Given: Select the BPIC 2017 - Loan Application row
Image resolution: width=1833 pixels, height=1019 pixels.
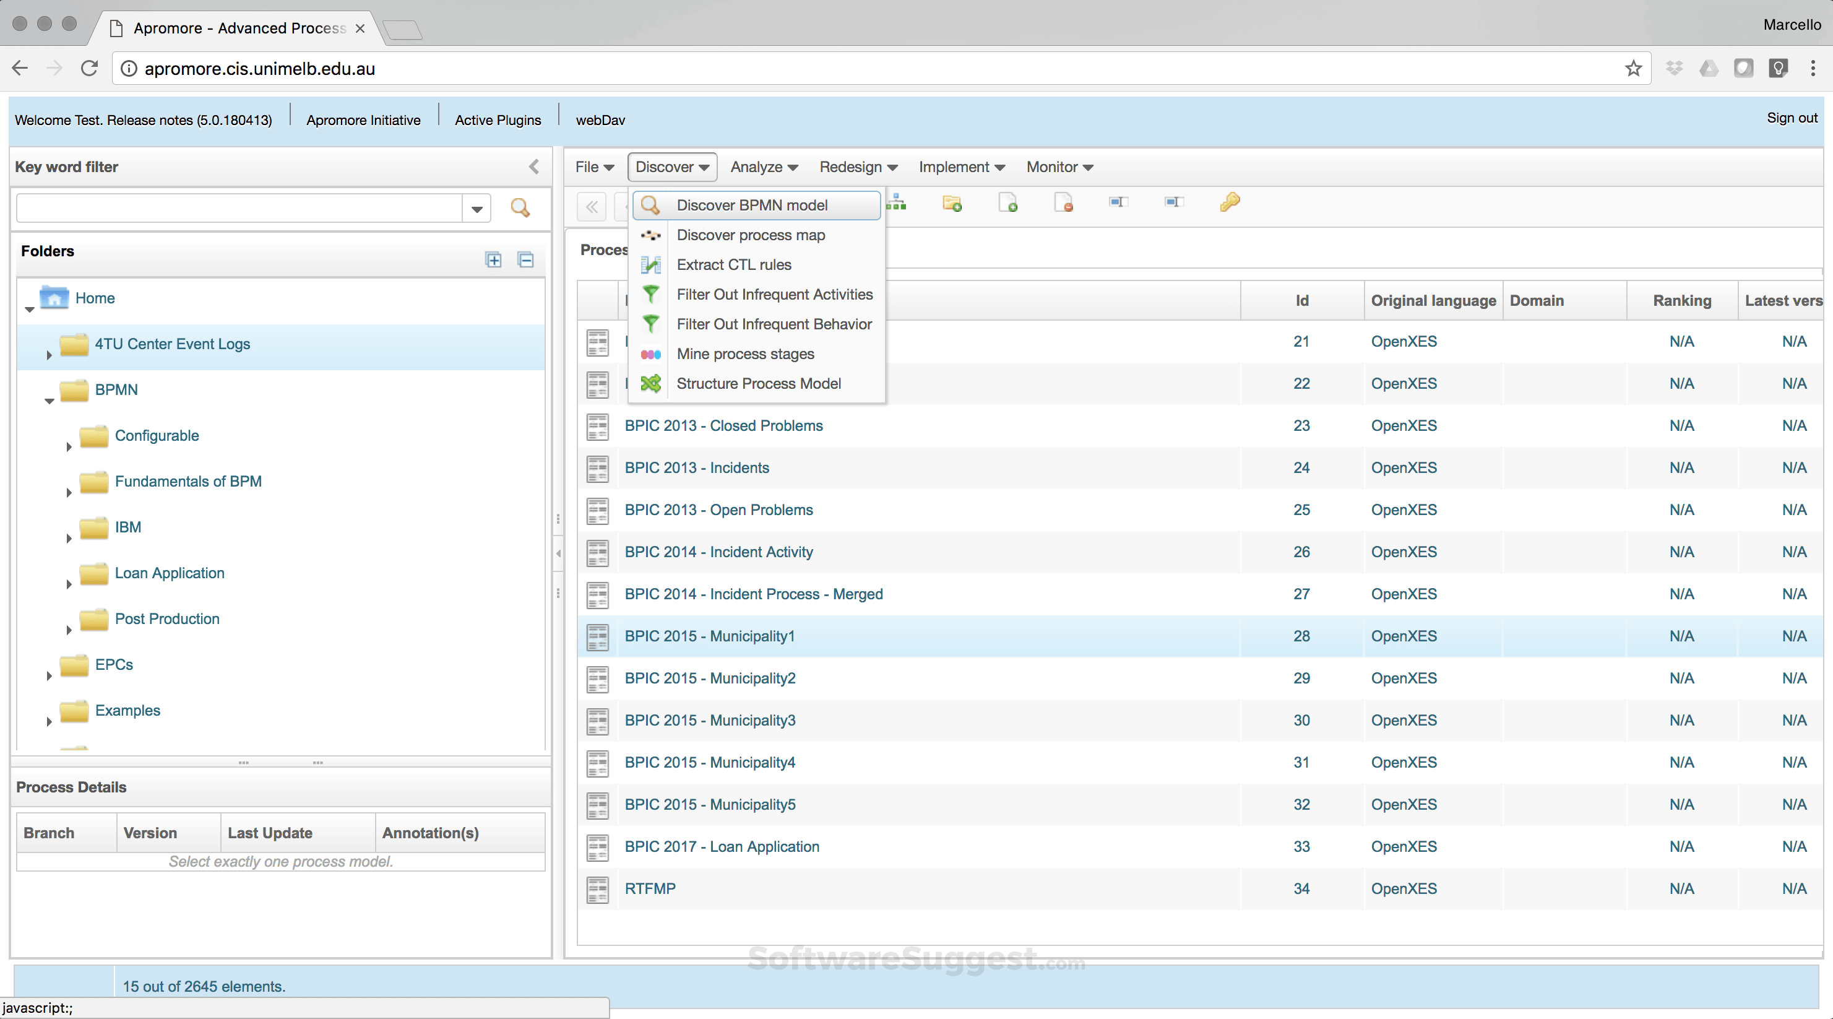Looking at the screenshot, I should (x=722, y=847).
